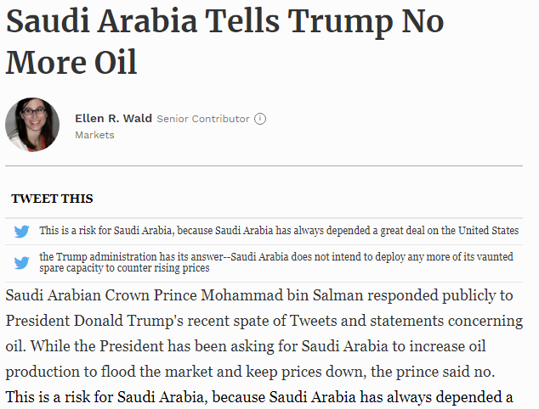Open Ellen R. Wald author link
This screenshot has width=539, height=409.
click(113, 119)
